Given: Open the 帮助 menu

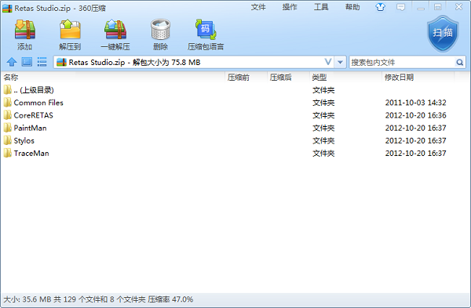Looking at the screenshot, I should click(352, 7).
